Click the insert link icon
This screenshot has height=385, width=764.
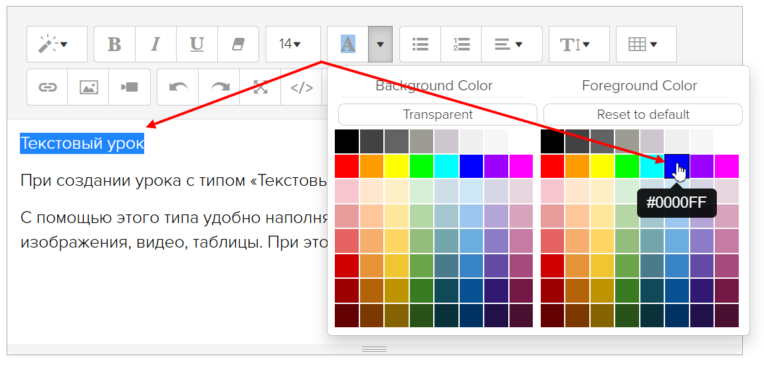[47, 87]
